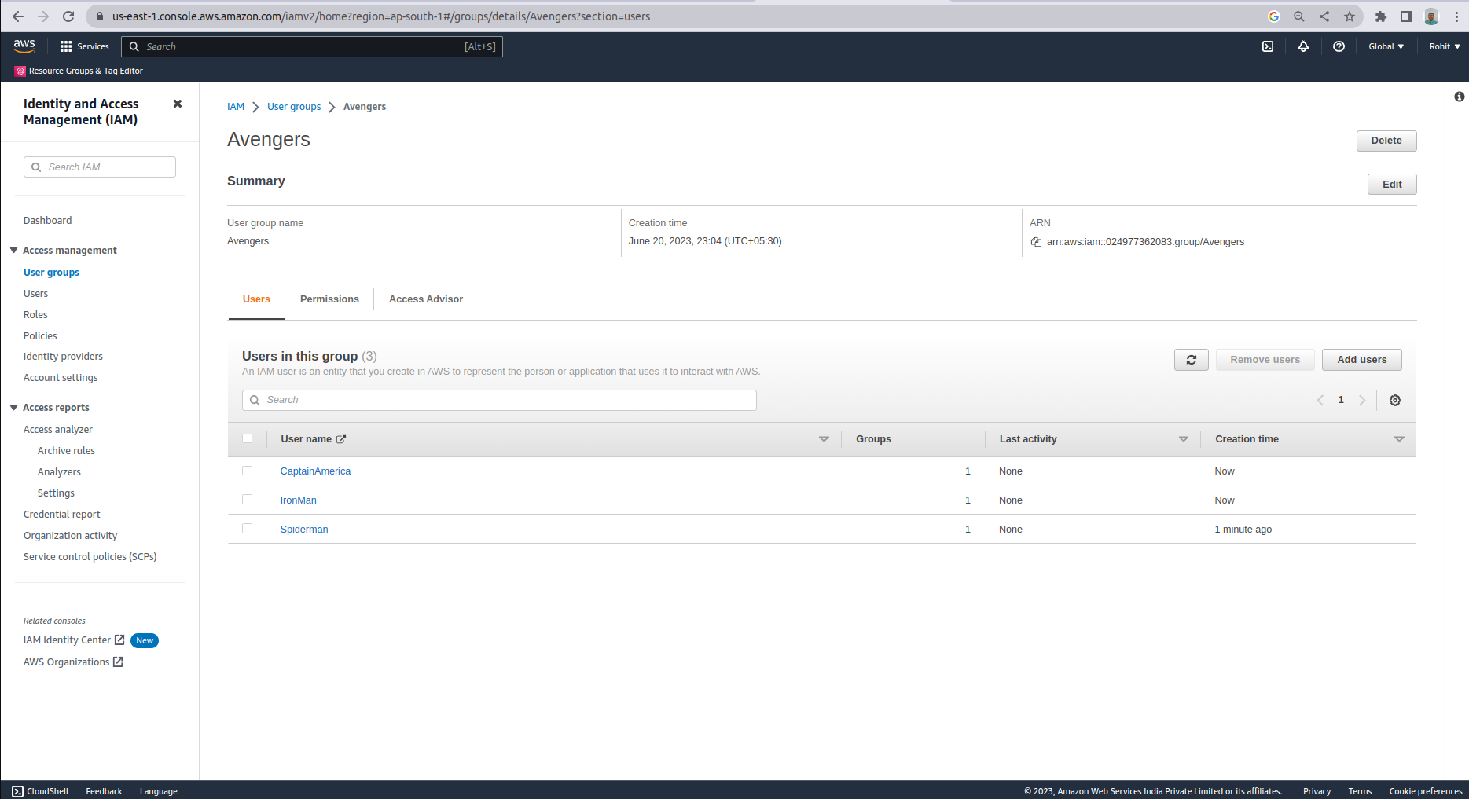The height and width of the screenshot is (799, 1469).
Task: Sort by User name column arrow
Action: coord(824,439)
